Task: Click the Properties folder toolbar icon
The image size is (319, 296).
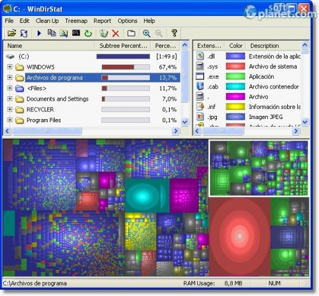Action: click(131, 33)
